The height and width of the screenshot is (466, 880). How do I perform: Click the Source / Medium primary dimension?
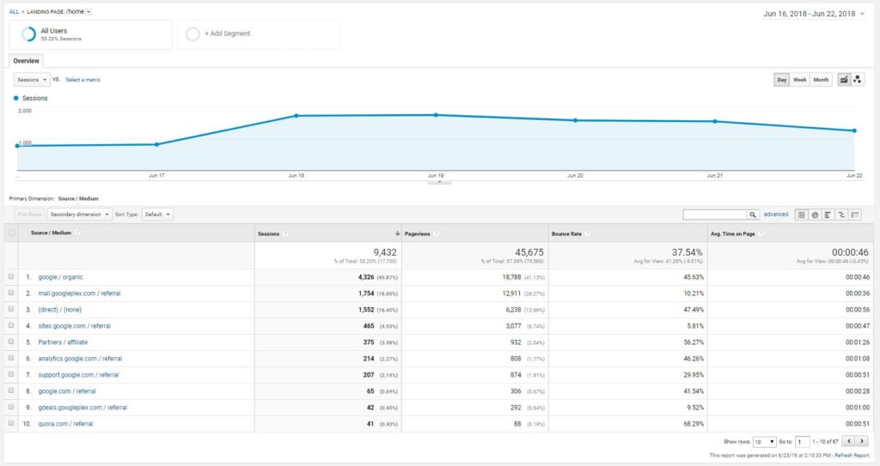point(78,198)
